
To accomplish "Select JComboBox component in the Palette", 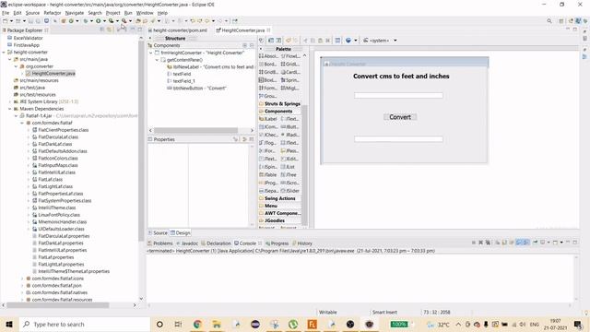I will [x=268, y=127].
